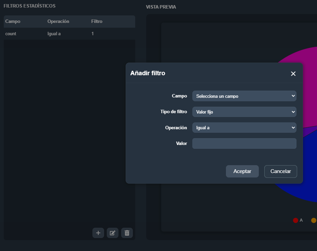The height and width of the screenshot is (251, 317).
Task: Close the Añadir filtro dialog
Action: (293, 74)
